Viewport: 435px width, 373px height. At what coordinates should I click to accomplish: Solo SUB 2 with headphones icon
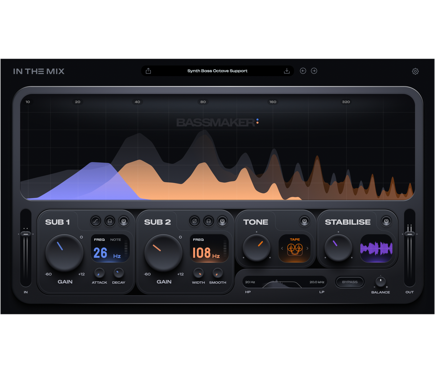click(x=208, y=221)
